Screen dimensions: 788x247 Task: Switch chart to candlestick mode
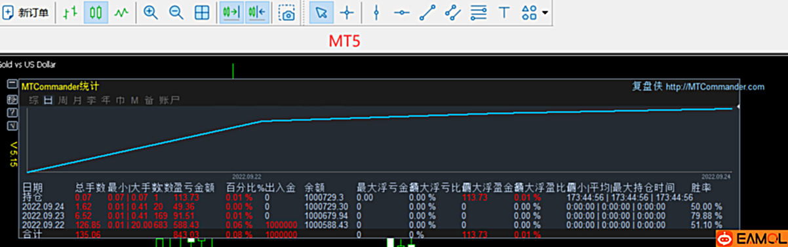tap(96, 12)
